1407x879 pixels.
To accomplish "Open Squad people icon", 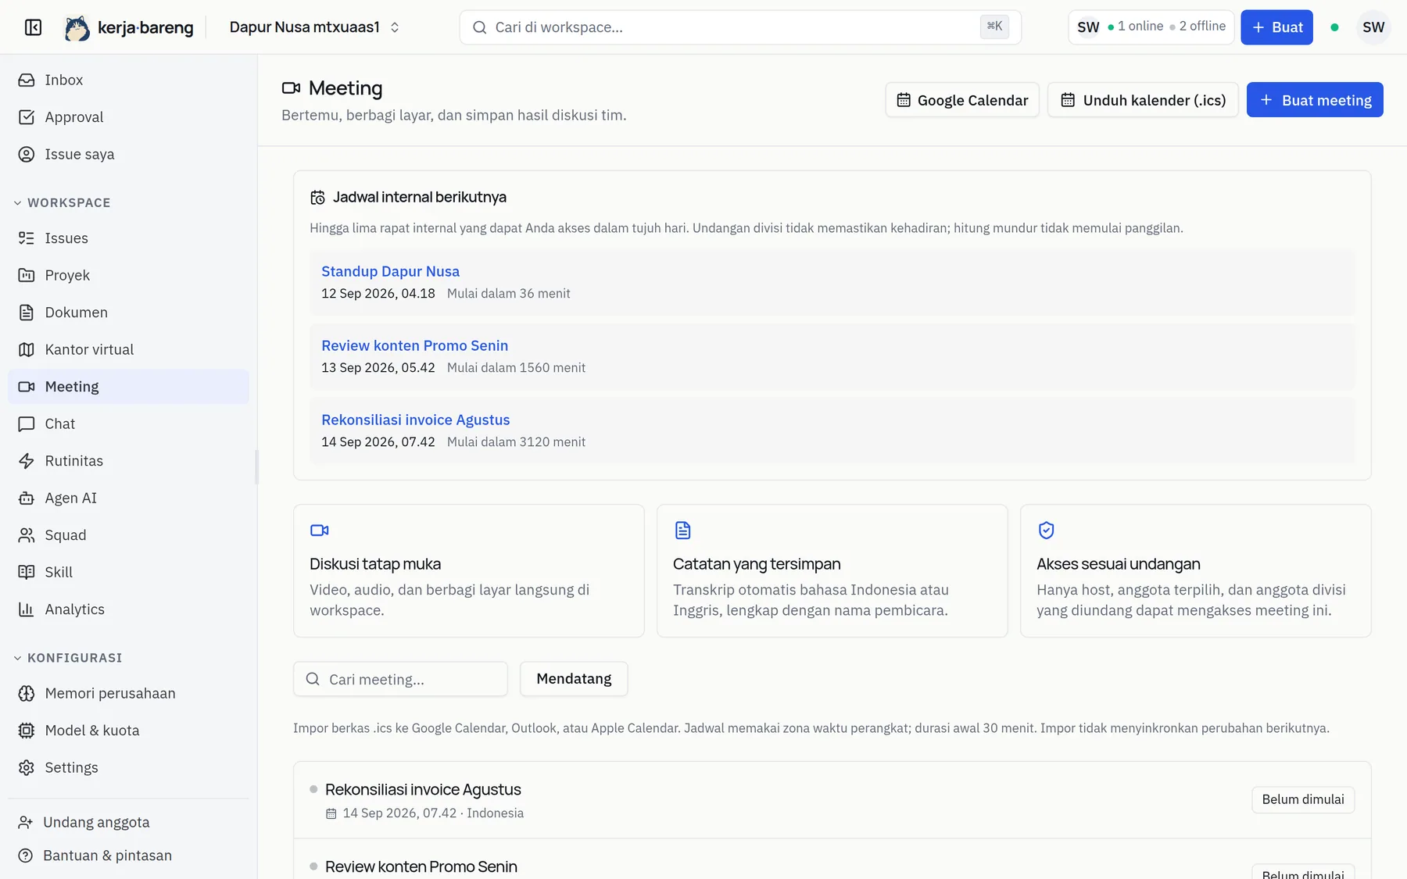I will (27, 535).
